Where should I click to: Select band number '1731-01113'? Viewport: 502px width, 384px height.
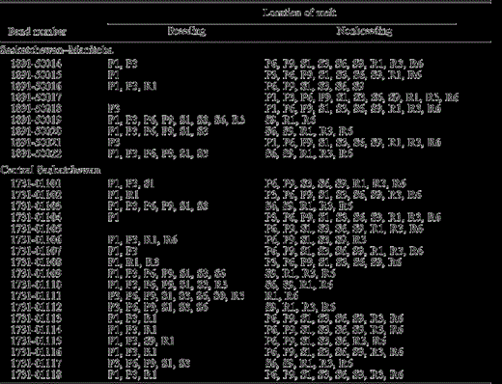[36, 318]
